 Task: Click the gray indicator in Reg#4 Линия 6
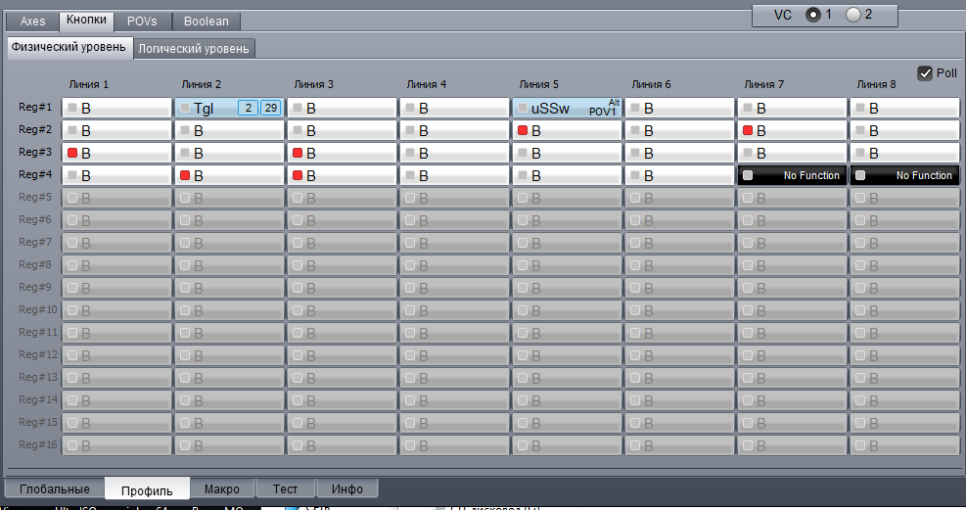pyautogui.click(x=635, y=175)
